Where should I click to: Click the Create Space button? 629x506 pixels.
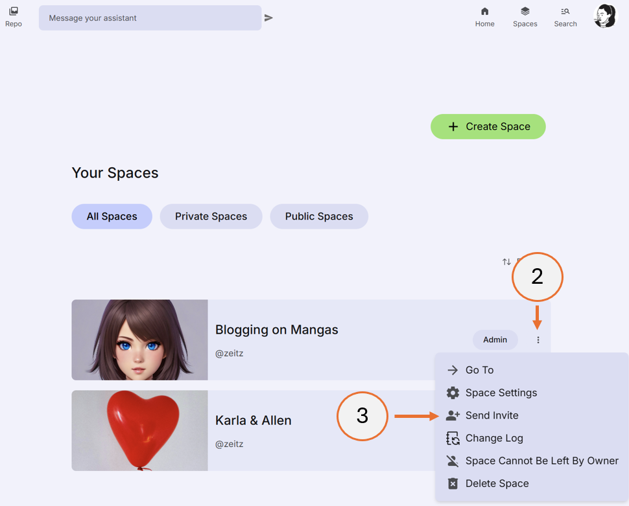click(x=488, y=126)
